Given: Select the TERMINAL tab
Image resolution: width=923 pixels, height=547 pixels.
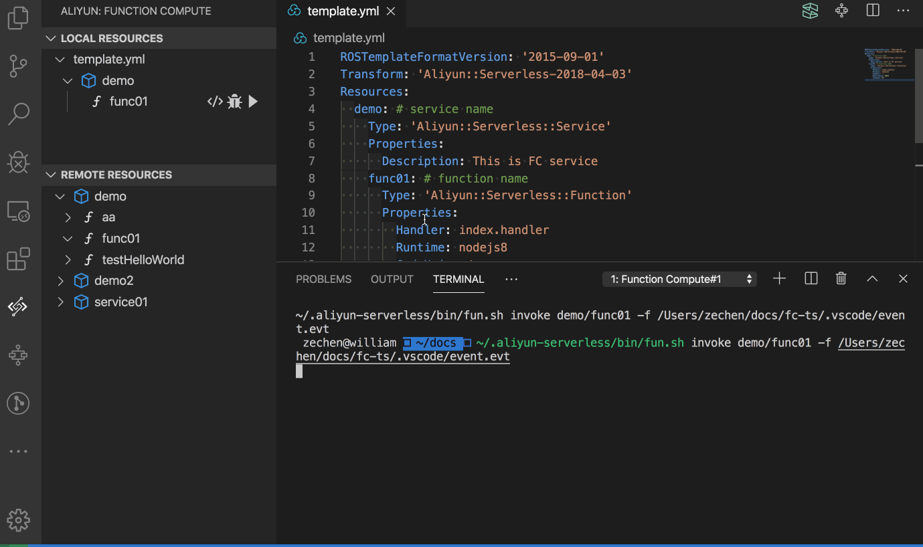Looking at the screenshot, I should pyautogui.click(x=458, y=279).
